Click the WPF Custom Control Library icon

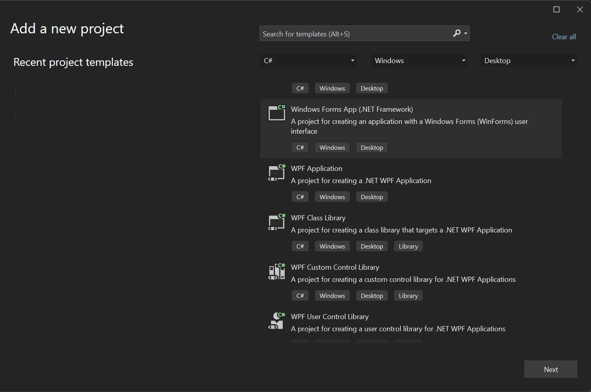click(276, 272)
